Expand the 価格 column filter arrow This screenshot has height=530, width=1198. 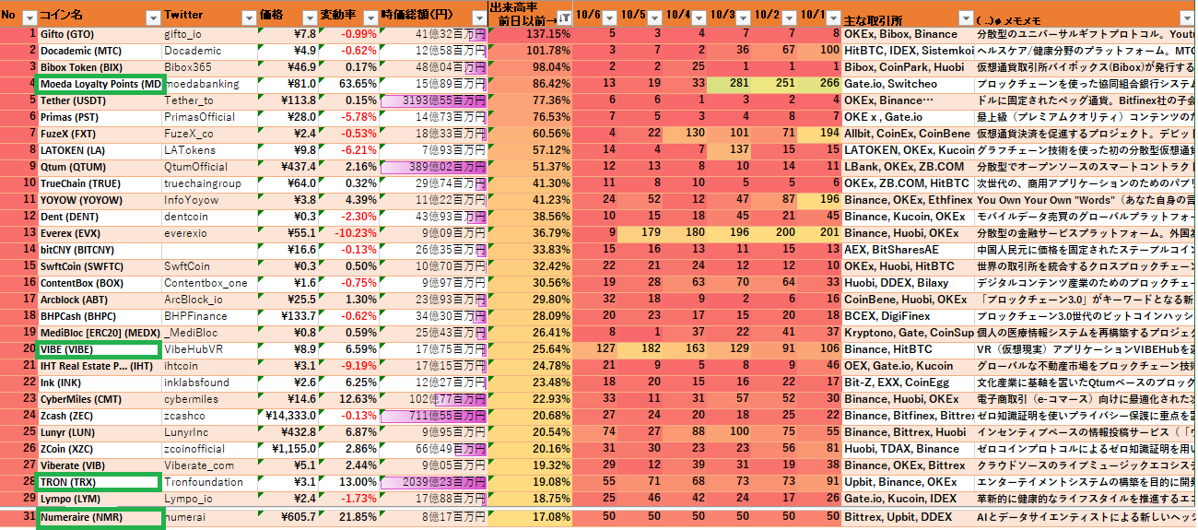(x=309, y=18)
